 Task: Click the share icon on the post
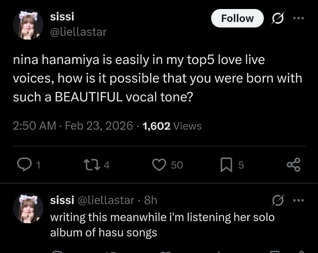(x=293, y=165)
